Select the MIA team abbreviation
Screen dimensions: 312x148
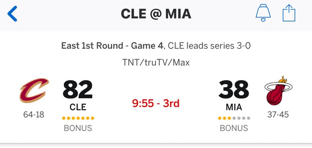coord(234,107)
